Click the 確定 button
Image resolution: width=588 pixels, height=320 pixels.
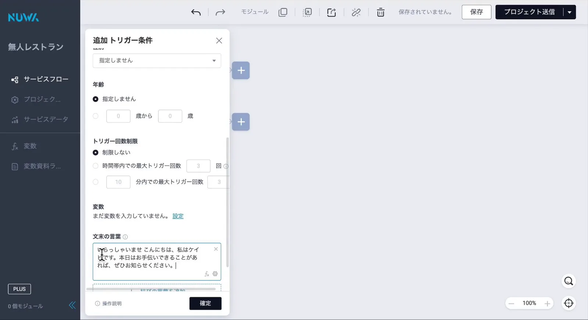coord(205,303)
